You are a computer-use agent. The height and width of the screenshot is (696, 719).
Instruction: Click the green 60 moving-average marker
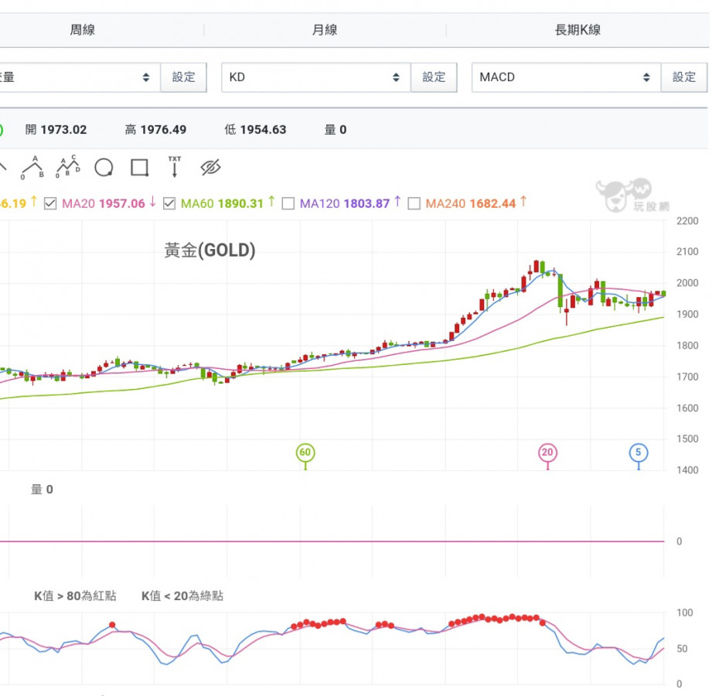(305, 452)
